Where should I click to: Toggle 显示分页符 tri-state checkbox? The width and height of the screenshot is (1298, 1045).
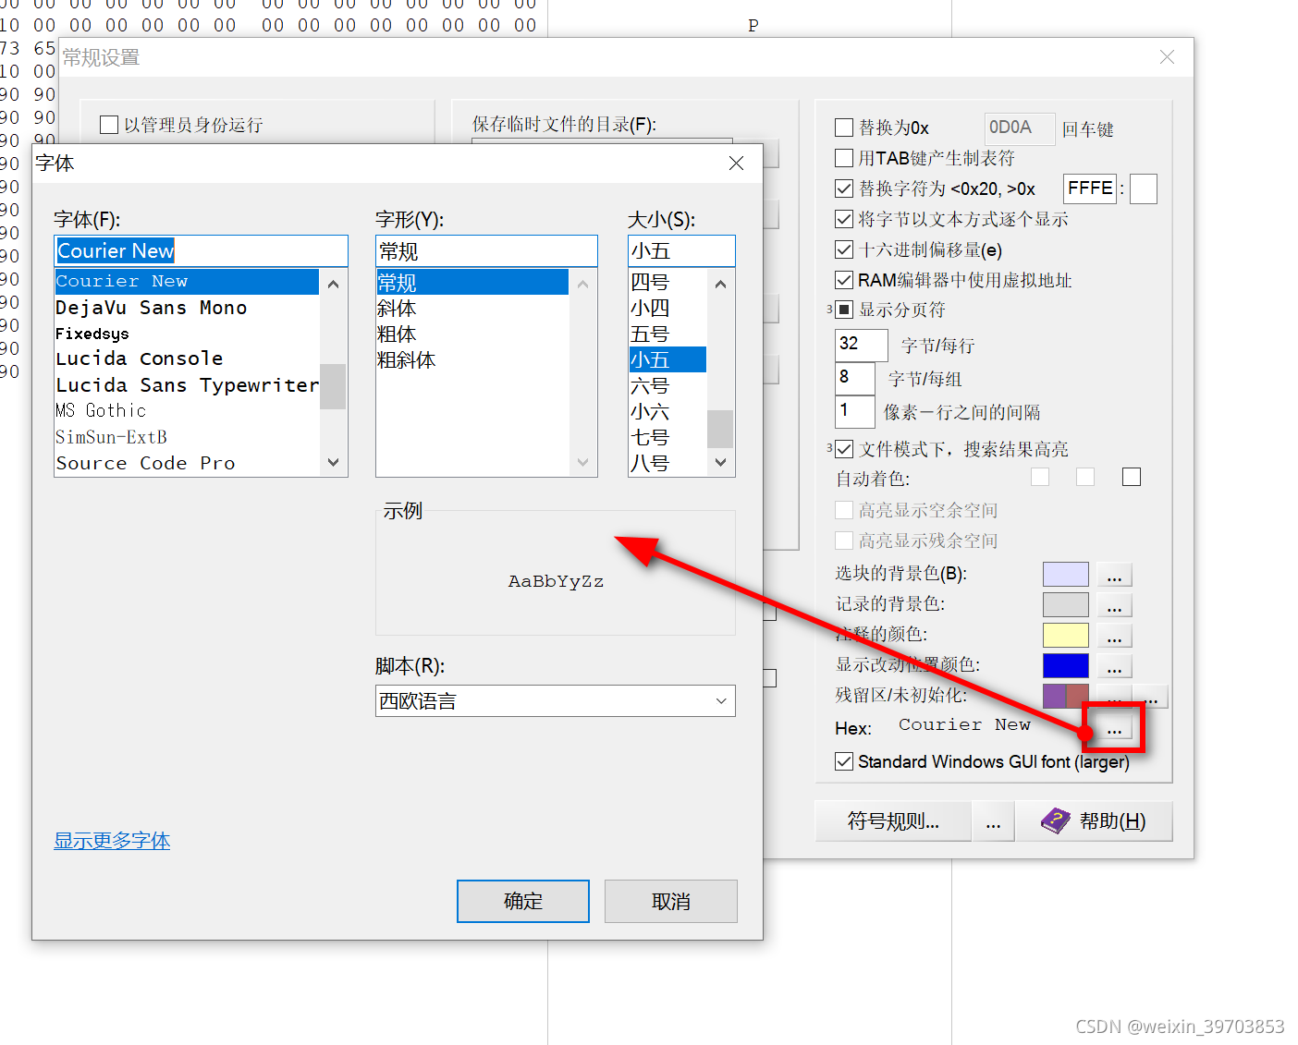point(844,310)
